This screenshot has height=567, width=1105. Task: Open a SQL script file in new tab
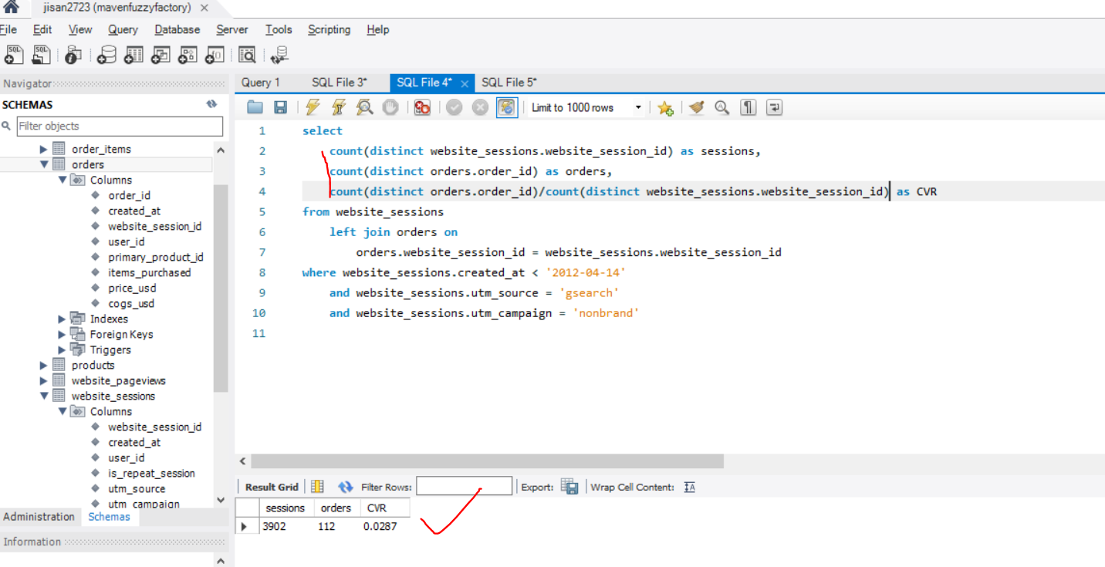click(42, 55)
